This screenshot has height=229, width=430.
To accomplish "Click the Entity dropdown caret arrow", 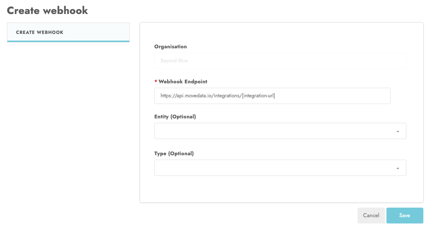I will (397, 132).
